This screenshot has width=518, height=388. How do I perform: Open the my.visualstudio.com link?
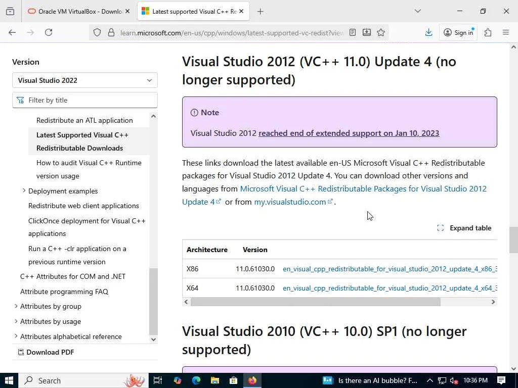click(290, 202)
